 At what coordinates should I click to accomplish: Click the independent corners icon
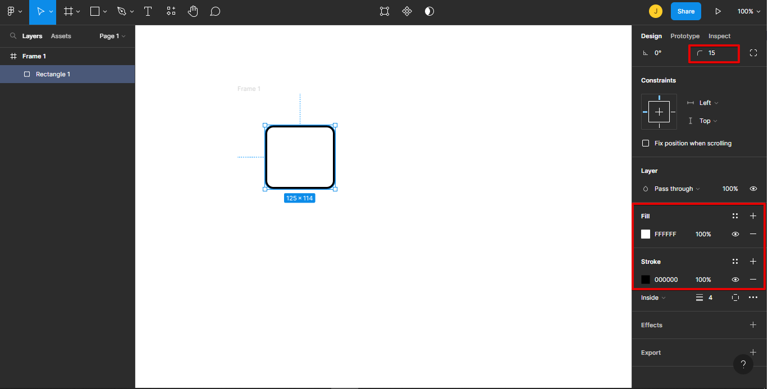click(x=753, y=53)
